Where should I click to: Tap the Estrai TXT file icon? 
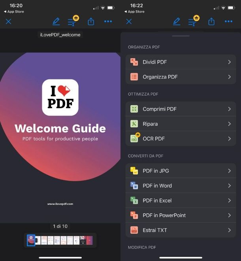pyautogui.click(x=134, y=230)
